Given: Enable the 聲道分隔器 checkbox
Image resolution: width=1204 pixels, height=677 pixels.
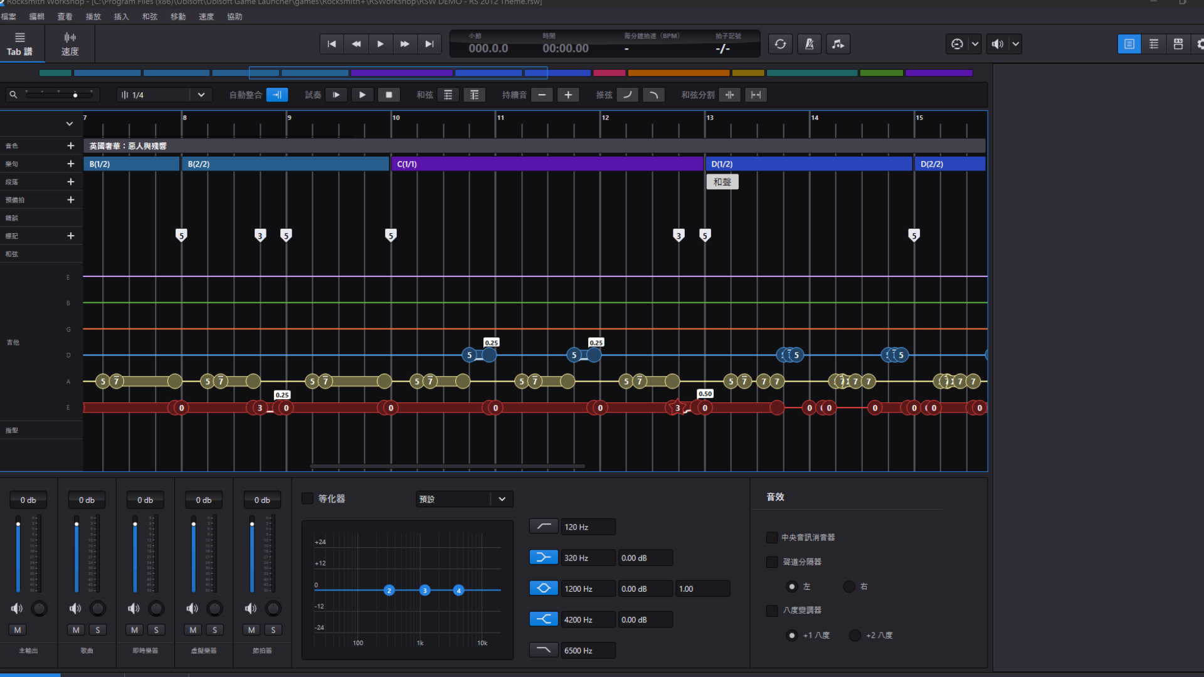Looking at the screenshot, I should tap(772, 562).
